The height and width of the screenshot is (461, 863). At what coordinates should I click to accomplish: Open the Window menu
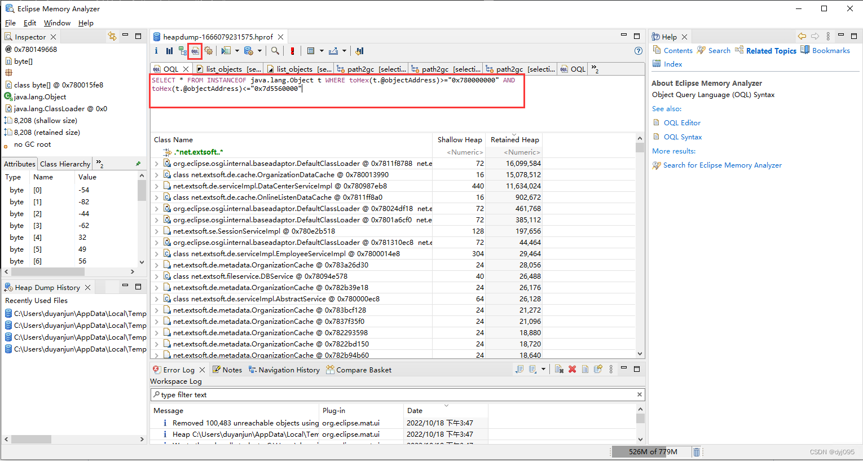[57, 23]
